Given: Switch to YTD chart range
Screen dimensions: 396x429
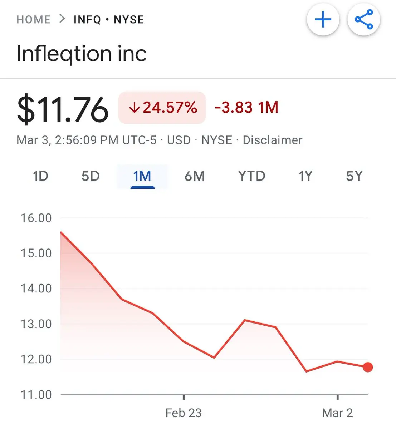Looking at the screenshot, I should (x=251, y=176).
